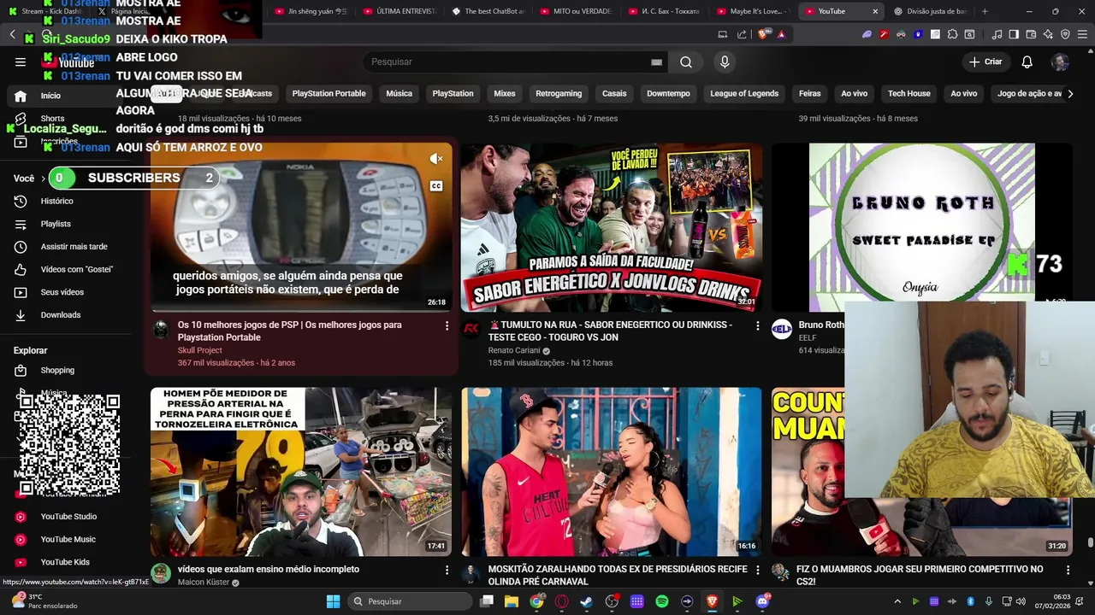The width and height of the screenshot is (1095, 615).
Task: Open options for vídeos que exalam video
Action: (447, 570)
